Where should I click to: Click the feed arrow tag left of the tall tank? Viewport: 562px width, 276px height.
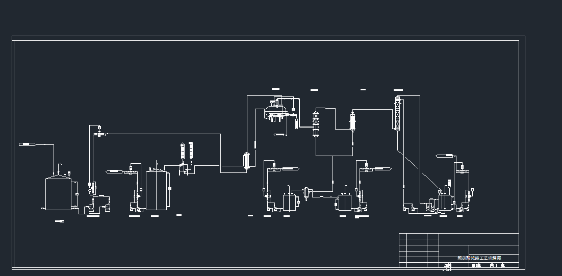tap(113, 170)
